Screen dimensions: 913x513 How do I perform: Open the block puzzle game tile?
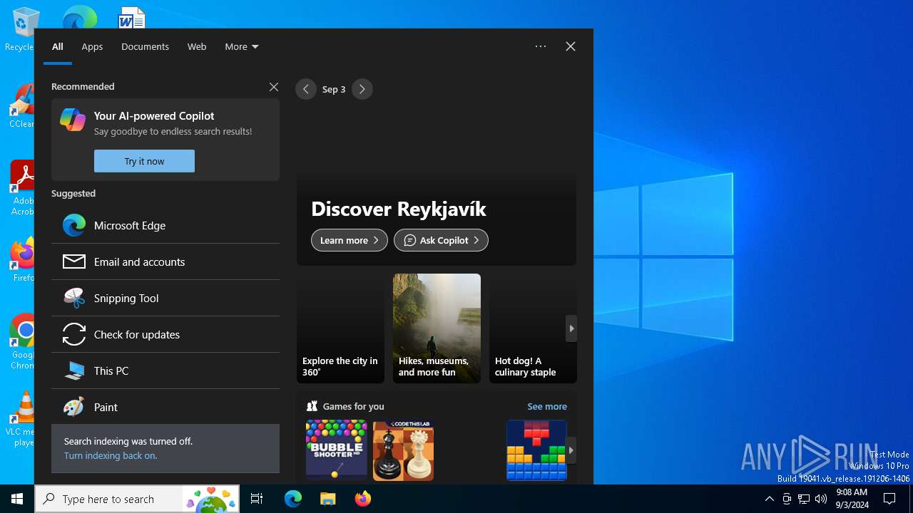click(x=536, y=450)
